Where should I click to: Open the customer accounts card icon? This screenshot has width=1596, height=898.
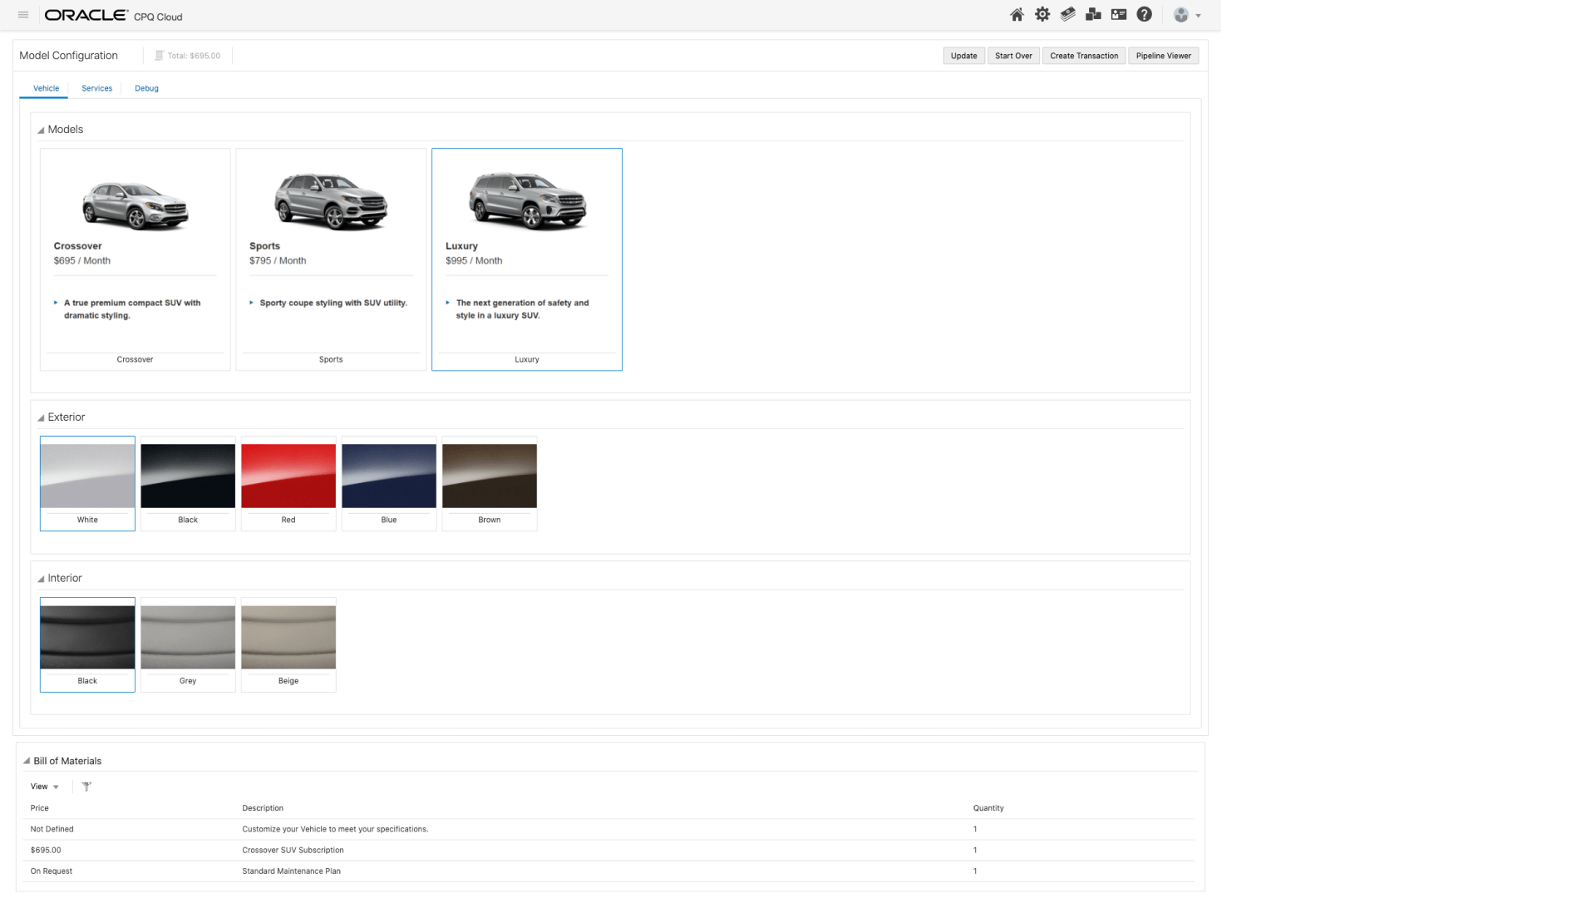(x=1119, y=14)
